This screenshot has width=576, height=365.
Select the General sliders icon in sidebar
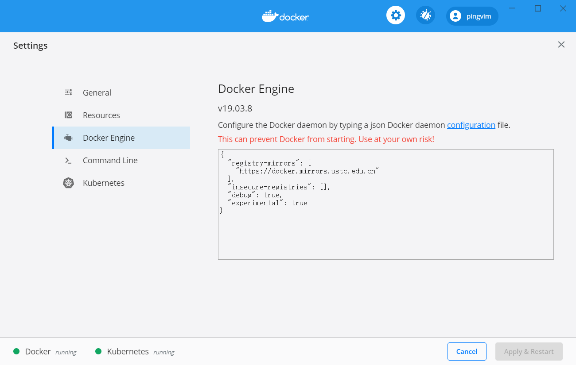click(x=68, y=92)
